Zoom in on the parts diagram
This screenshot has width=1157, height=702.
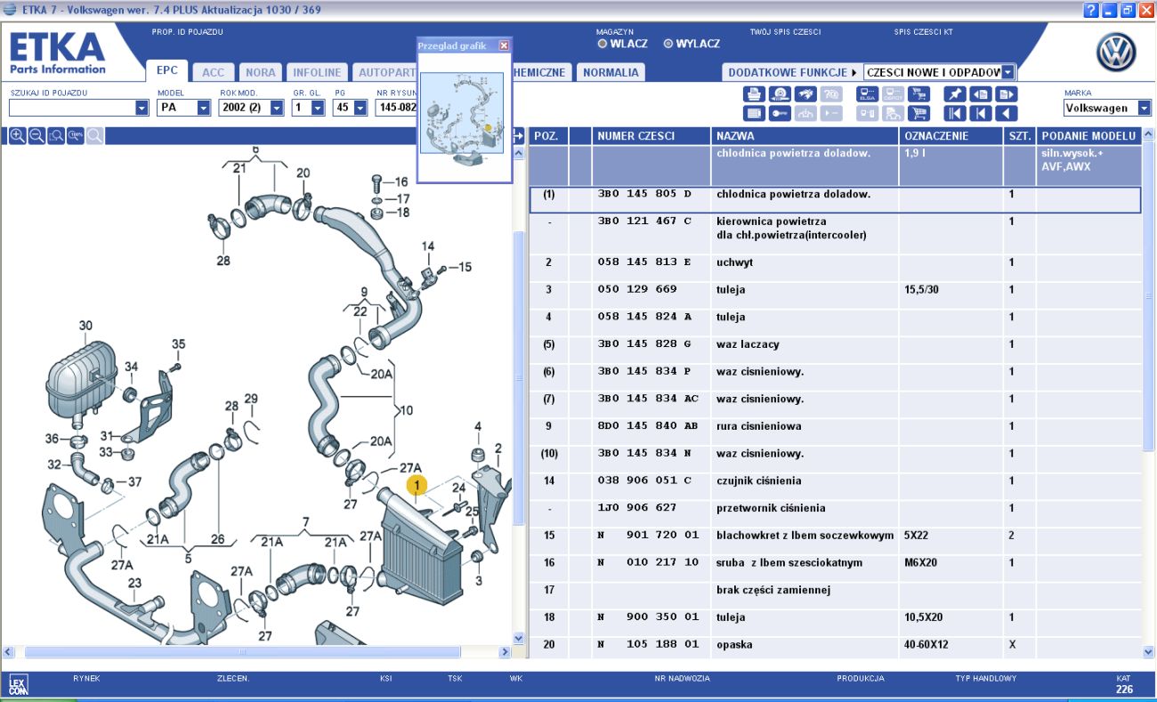[x=17, y=135]
